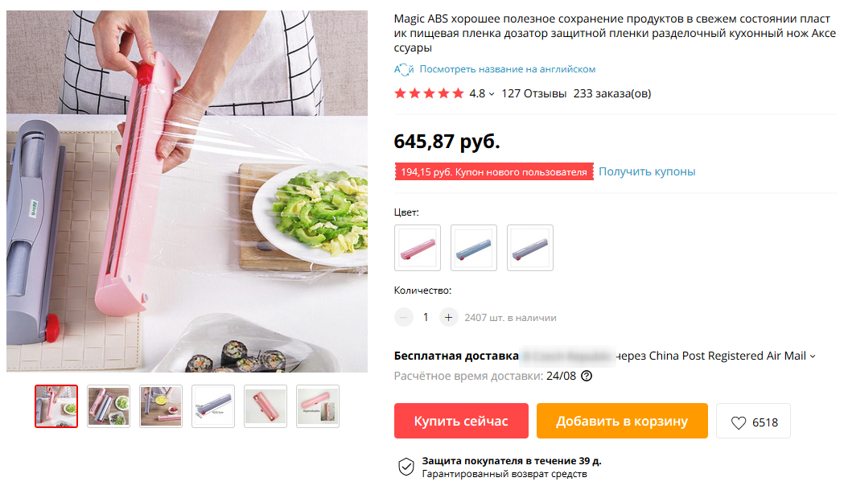844x490 pixels.
Task: Expand China Post Registered Air Mail options
Action: [812, 356]
